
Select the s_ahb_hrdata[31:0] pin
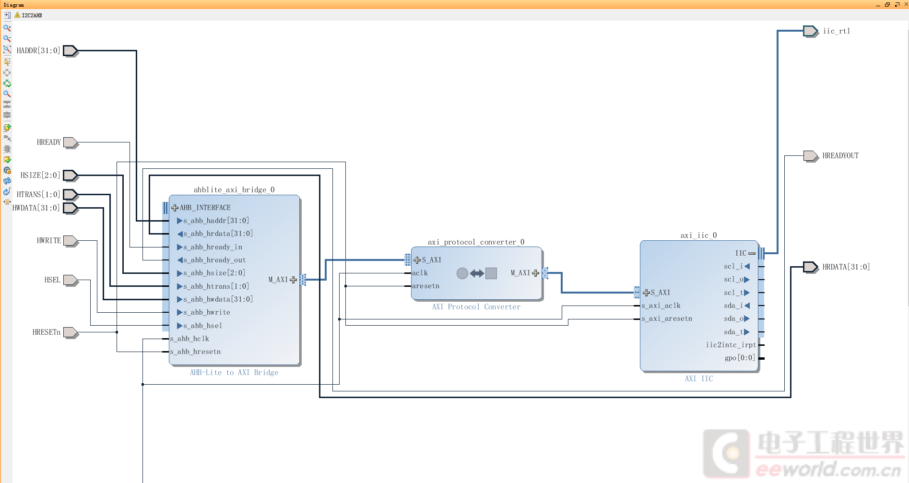pos(215,234)
